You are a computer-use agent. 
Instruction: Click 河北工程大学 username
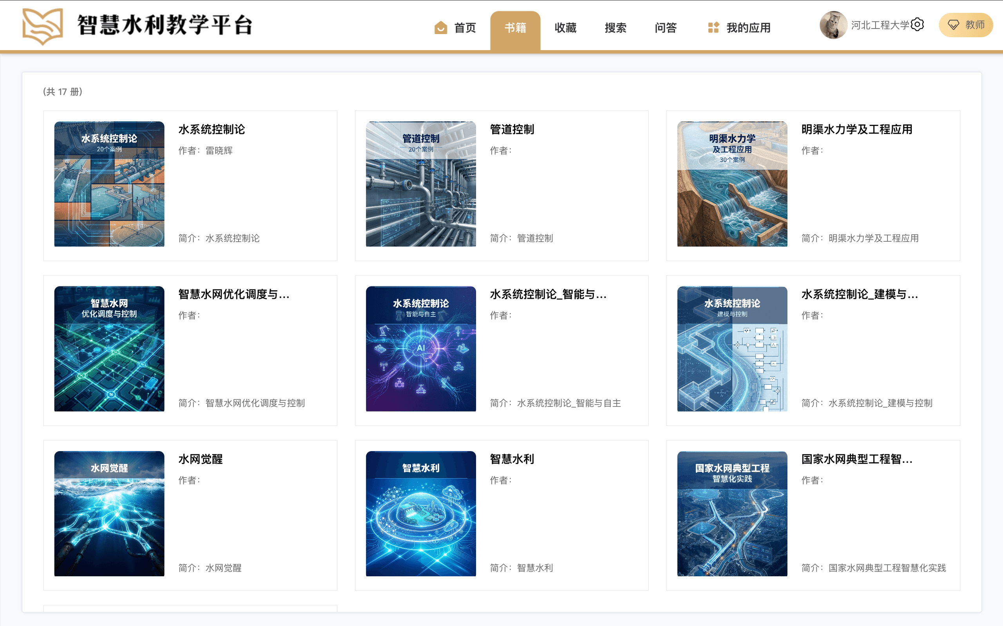coord(880,25)
